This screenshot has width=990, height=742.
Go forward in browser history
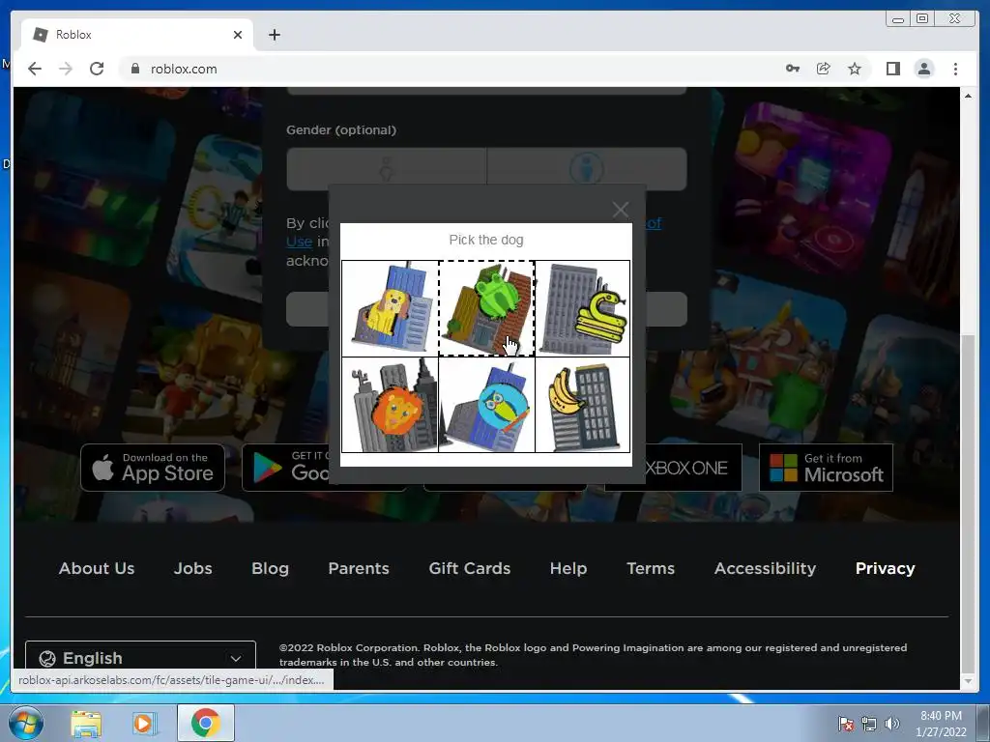66,69
